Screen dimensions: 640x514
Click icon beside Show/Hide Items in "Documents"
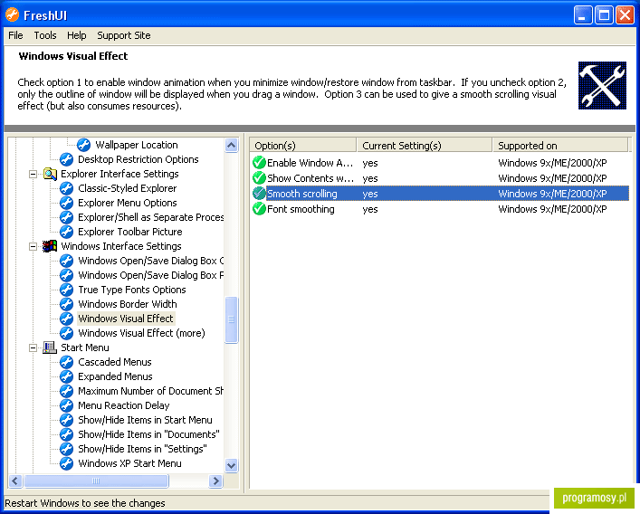pos(66,434)
